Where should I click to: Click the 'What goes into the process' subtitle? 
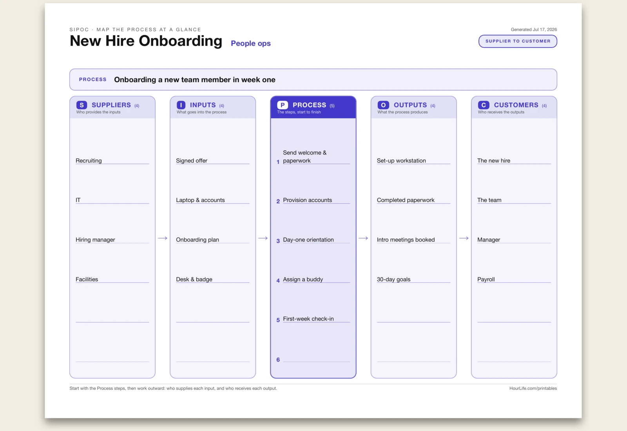(x=201, y=112)
